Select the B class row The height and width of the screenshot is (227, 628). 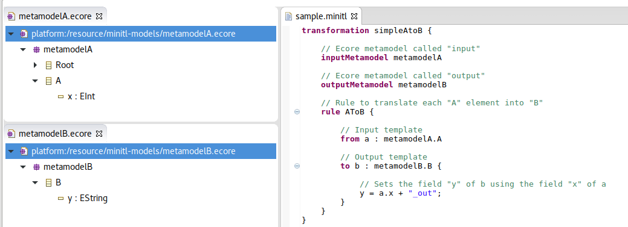pos(59,182)
